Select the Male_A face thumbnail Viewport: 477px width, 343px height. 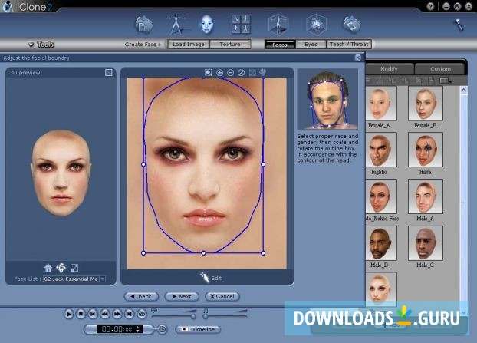pyautogui.click(x=426, y=196)
